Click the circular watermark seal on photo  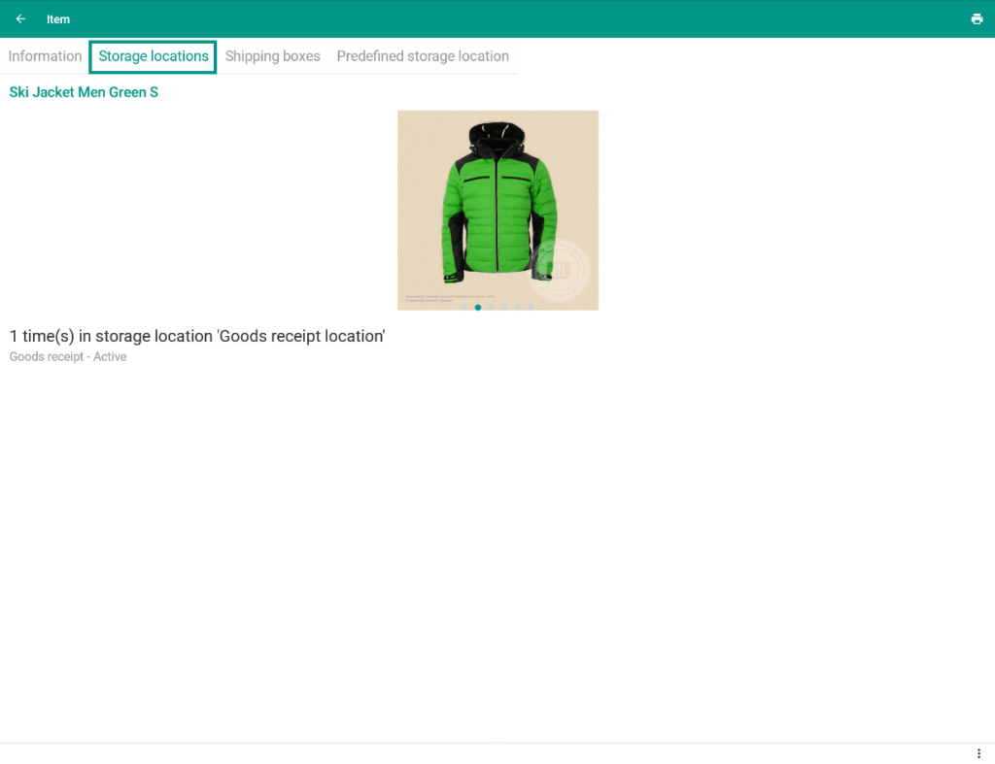(561, 269)
